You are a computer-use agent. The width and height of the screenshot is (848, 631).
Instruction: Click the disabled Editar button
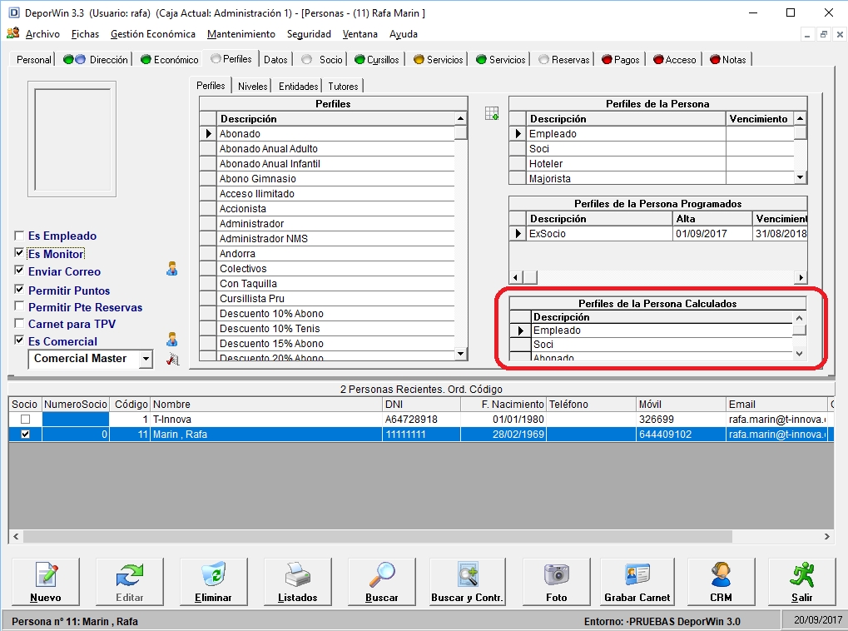tap(129, 581)
